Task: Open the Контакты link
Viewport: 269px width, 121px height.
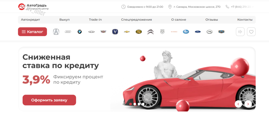Action: pos(245,19)
